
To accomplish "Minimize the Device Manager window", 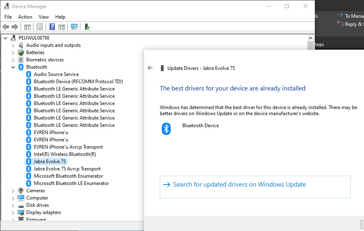I will [269, 6].
